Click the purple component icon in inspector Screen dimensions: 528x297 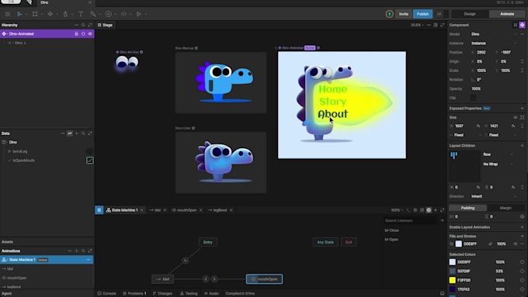[522, 25]
